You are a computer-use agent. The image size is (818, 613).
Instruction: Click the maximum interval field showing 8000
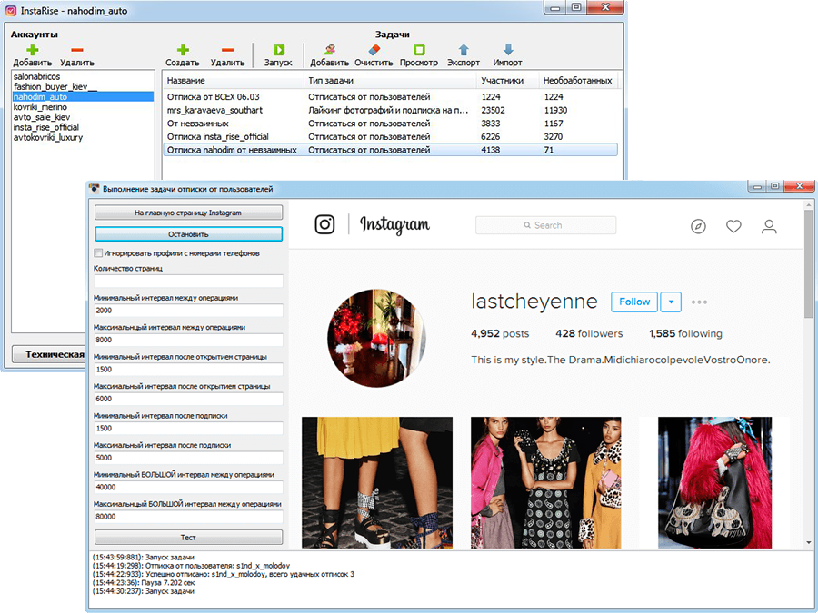point(188,340)
